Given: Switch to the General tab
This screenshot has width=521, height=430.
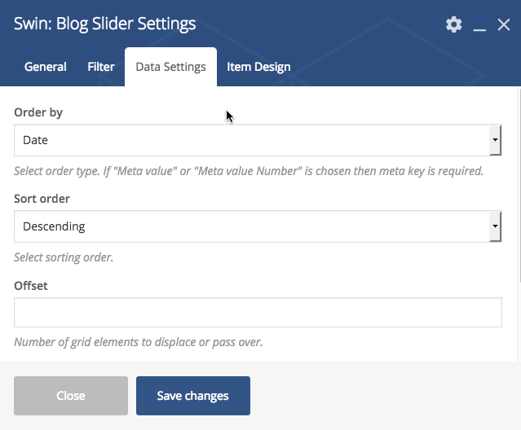Looking at the screenshot, I should tap(46, 67).
